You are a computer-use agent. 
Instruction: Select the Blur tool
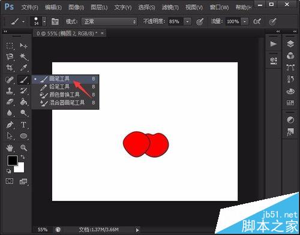tap(10, 113)
